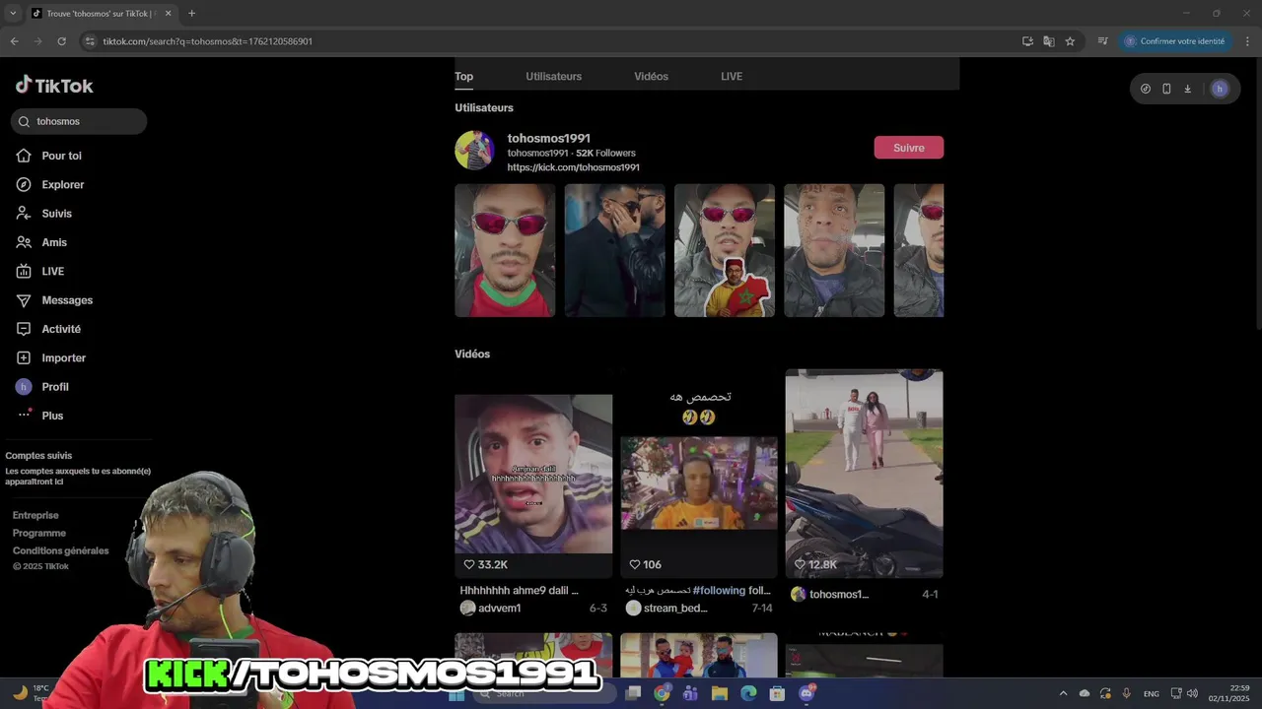Open the media controls icon in Chrome
This screenshot has width=1262, height=709.
pyautogui.click(x=1103, y=41)
